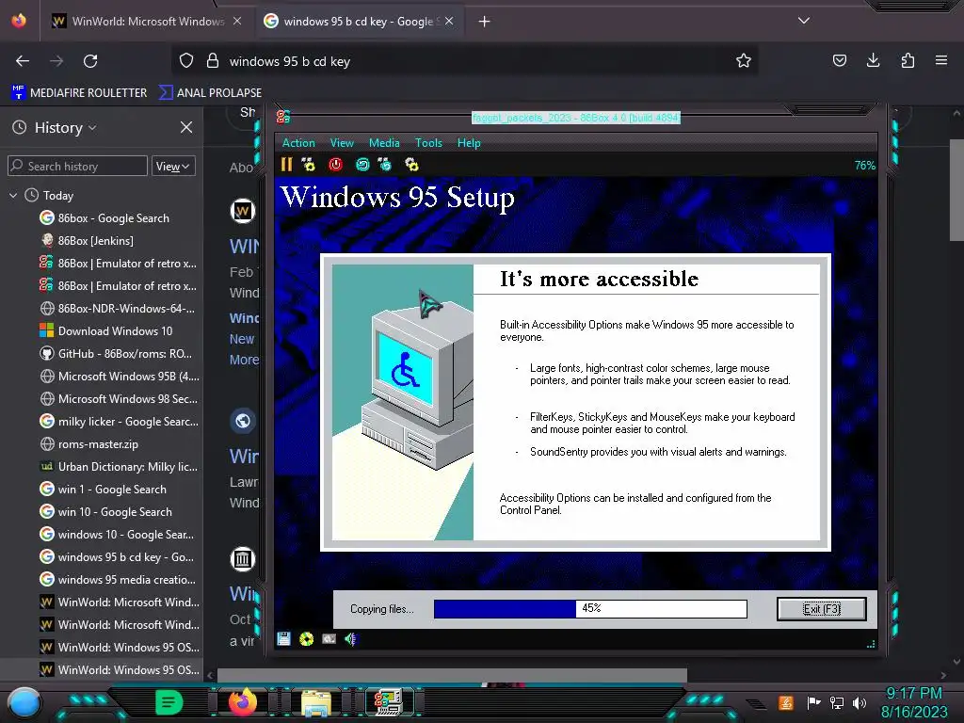Screen dimensions: 964x723
Task: Open the second bookmarks toolbar item
Action: (210, 93)
